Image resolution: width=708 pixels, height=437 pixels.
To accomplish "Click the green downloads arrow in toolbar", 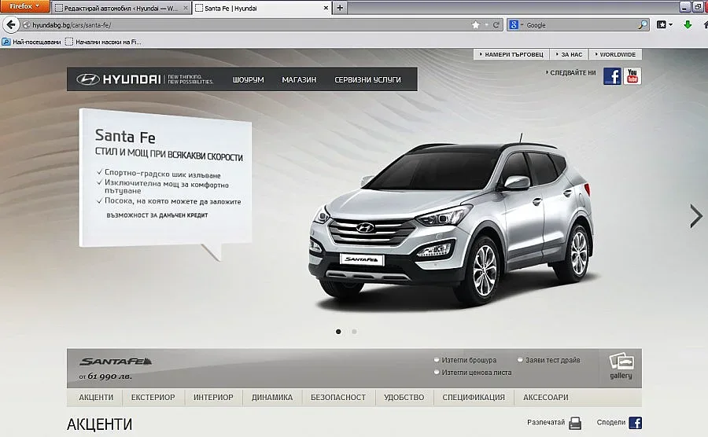I will 688,25.
